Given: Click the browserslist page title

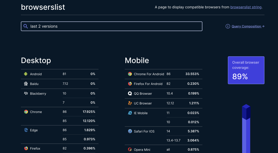Looking at the screenshot, I should point(43,7).
